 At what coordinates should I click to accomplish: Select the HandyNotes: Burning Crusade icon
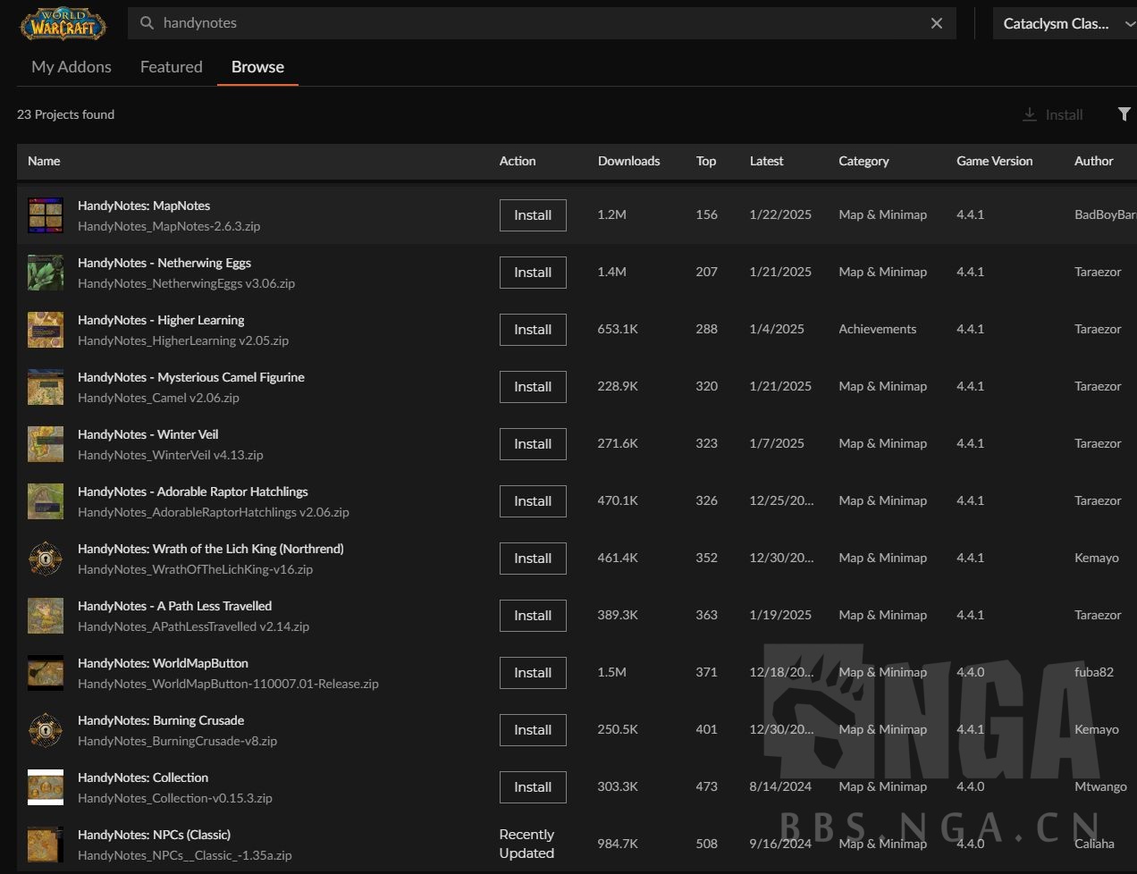[x=46, y=730]
